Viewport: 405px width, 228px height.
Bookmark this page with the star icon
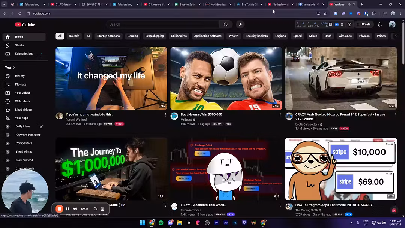click(x=325, y=13)
